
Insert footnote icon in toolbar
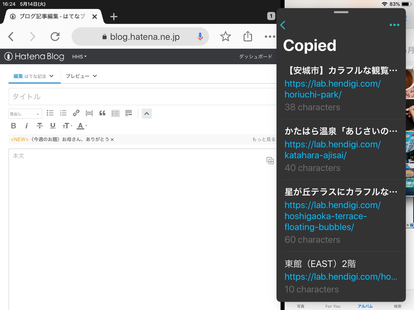pos(128,113)
